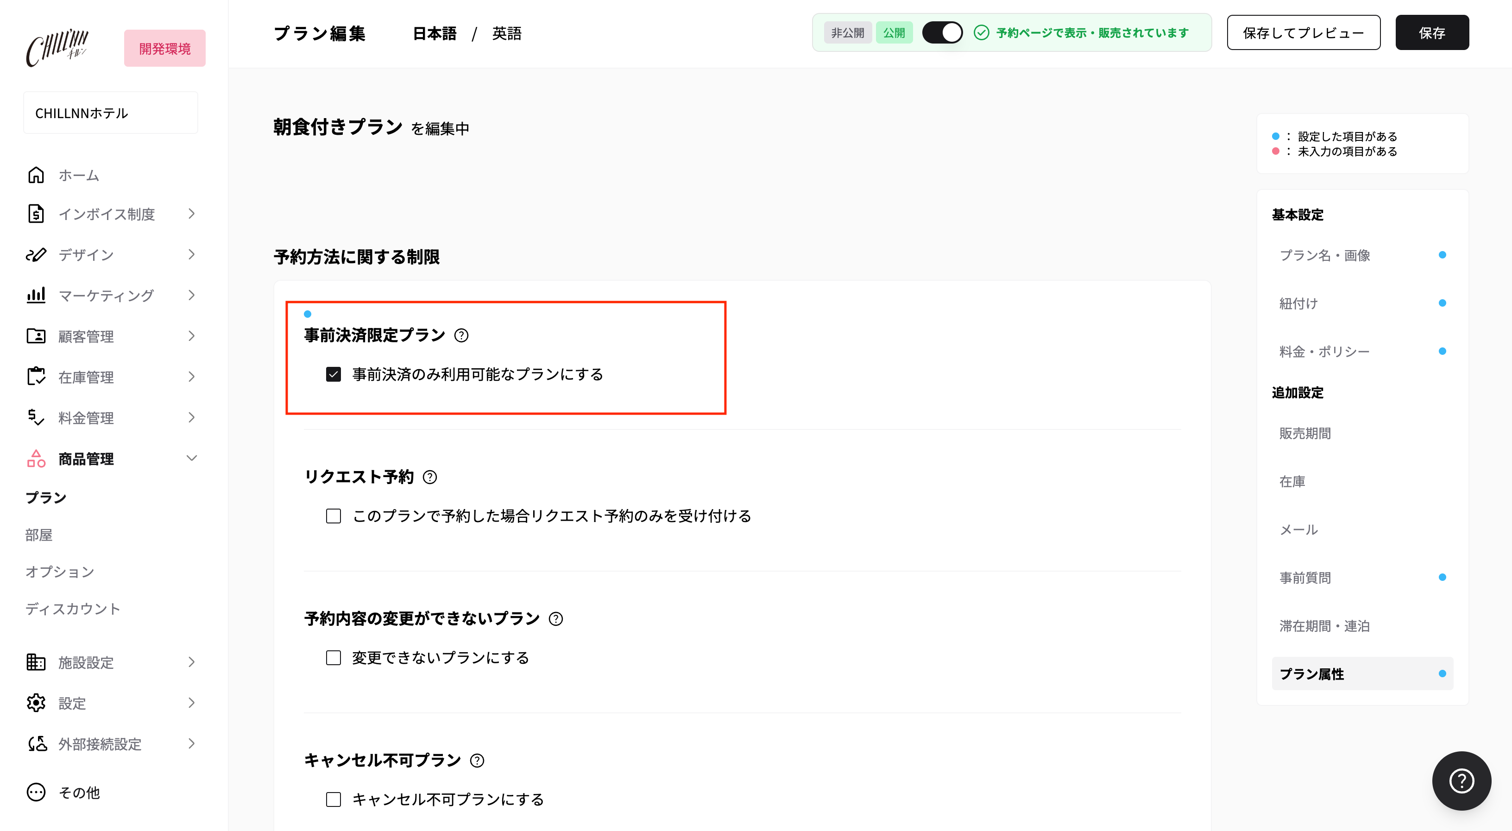This screenshot has height=831, width=1512.
Task: Click 保存してプレビュー button
Action: [x=1304, y=33]
